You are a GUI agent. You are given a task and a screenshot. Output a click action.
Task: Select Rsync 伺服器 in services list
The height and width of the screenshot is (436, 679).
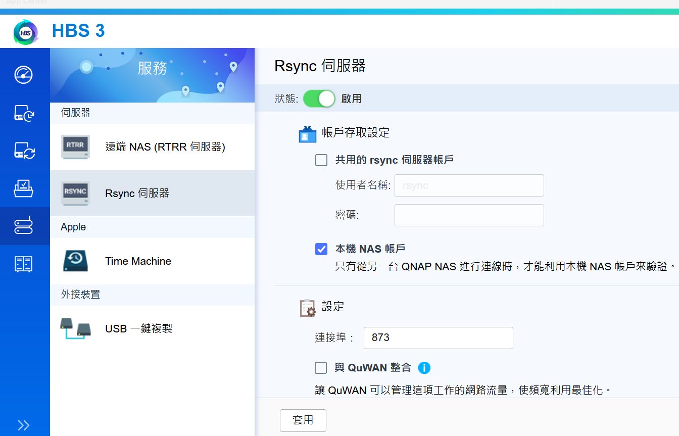pyautogui.click(x=152, y=193)
